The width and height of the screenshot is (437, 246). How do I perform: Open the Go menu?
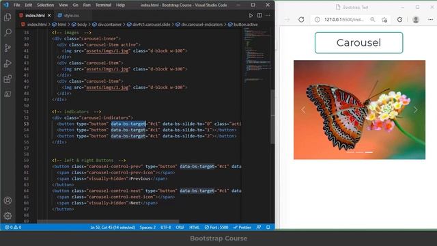pyautogui.click(x=75, y=5)
